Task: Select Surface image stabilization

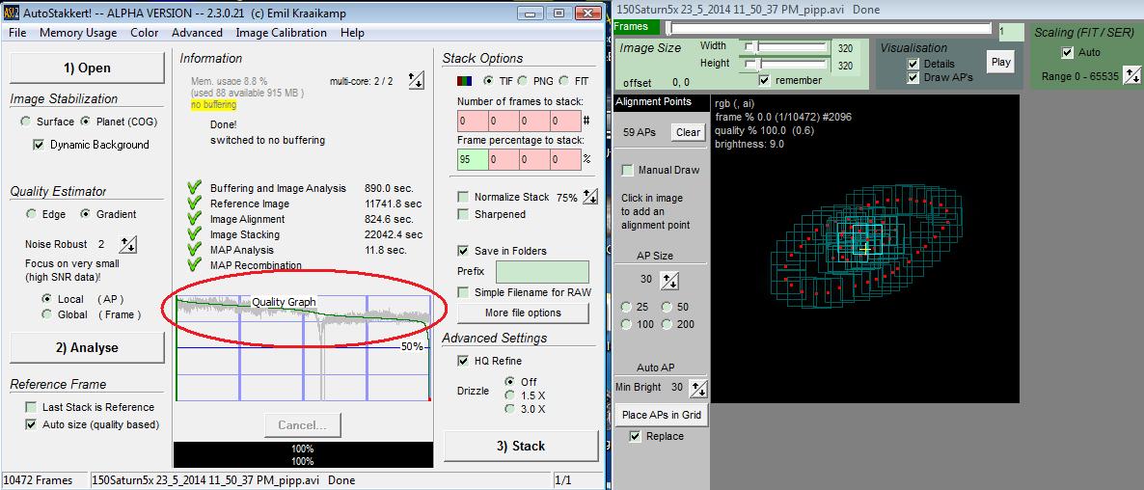Action: (26, 122)
